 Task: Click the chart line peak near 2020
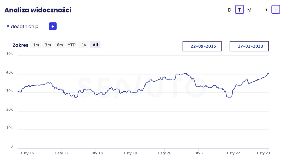tap(186, 73)
